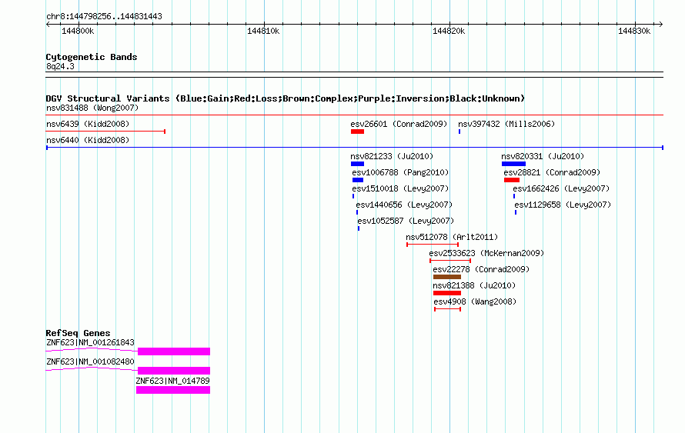Select the esv28821 (Conrad2009) red loss bar
Image resolution: width=685 pixels, height=433 pixels.
click(x=512, y=180)
